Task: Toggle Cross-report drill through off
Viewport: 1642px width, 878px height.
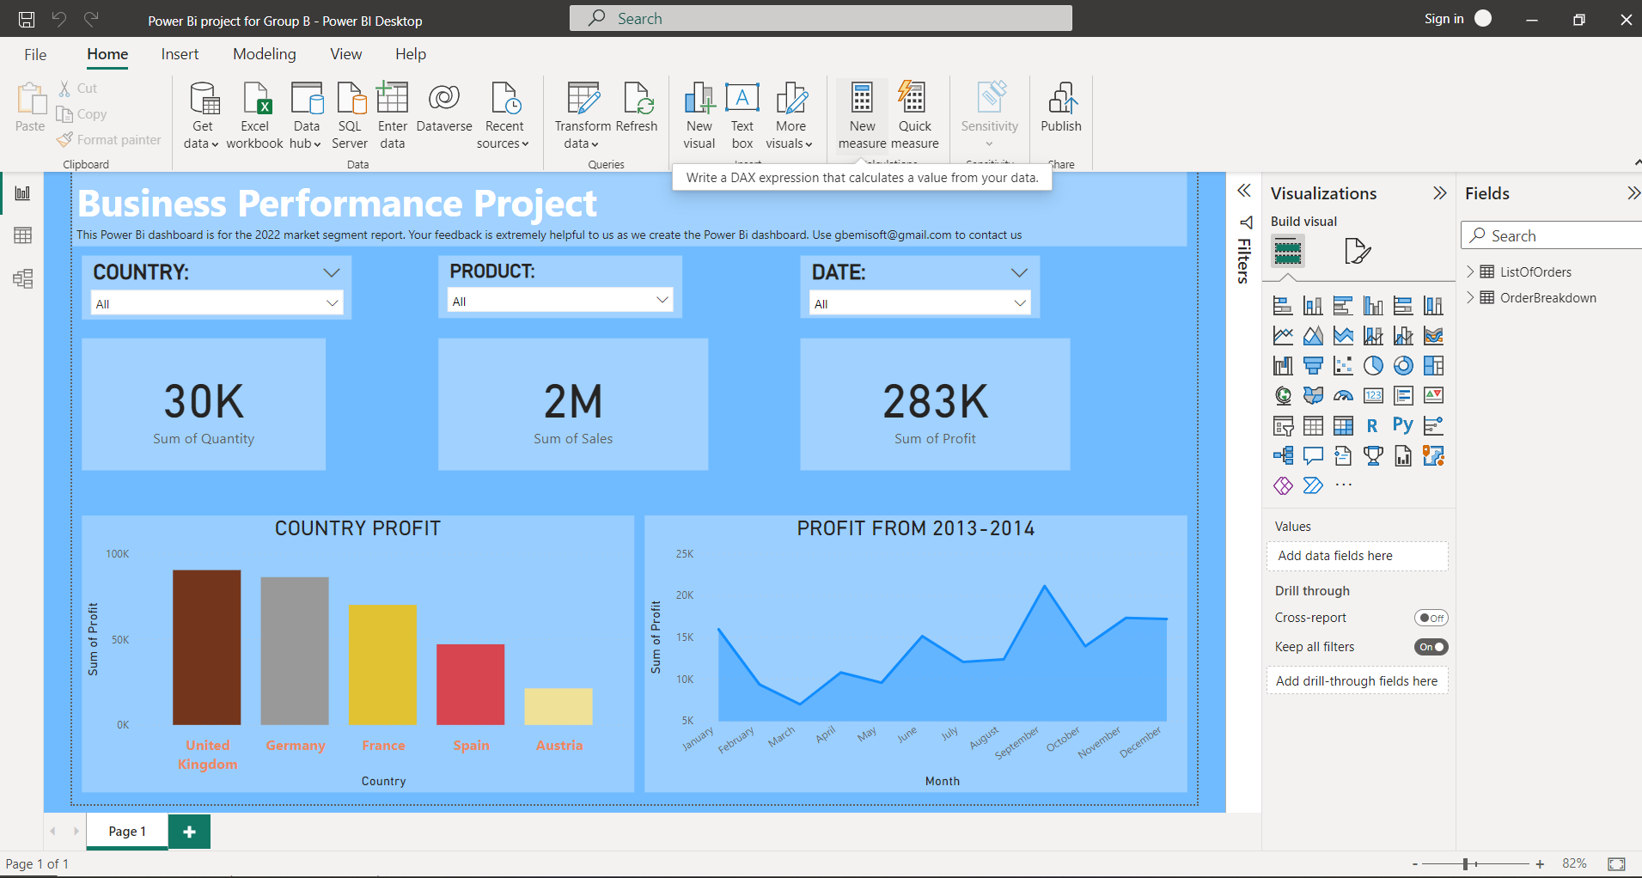Action: [x=1430, y=617]
